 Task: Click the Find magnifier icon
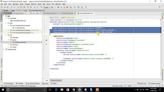pyautogui.click(x=28, y=7)
